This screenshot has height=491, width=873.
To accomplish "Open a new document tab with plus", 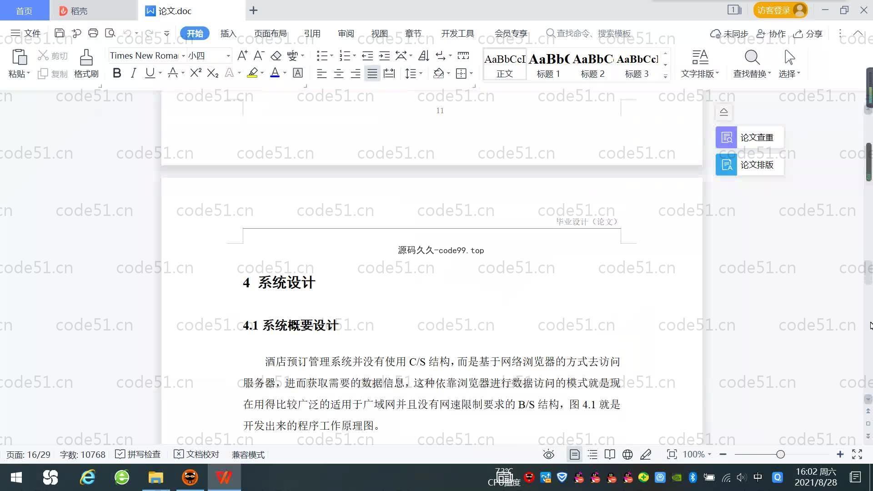I will click(x=253, y=10).
